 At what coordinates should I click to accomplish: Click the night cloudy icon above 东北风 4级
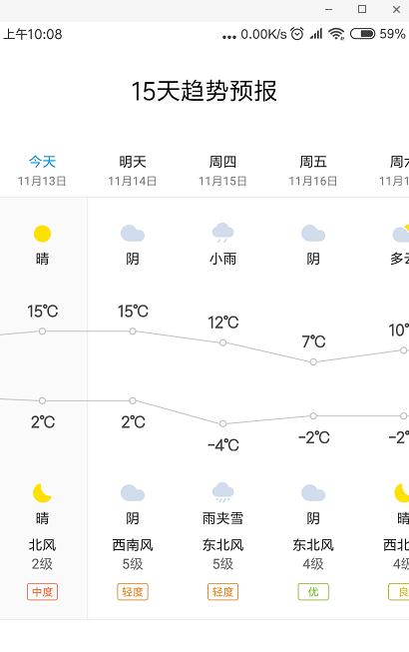click(x=313, y=493)
